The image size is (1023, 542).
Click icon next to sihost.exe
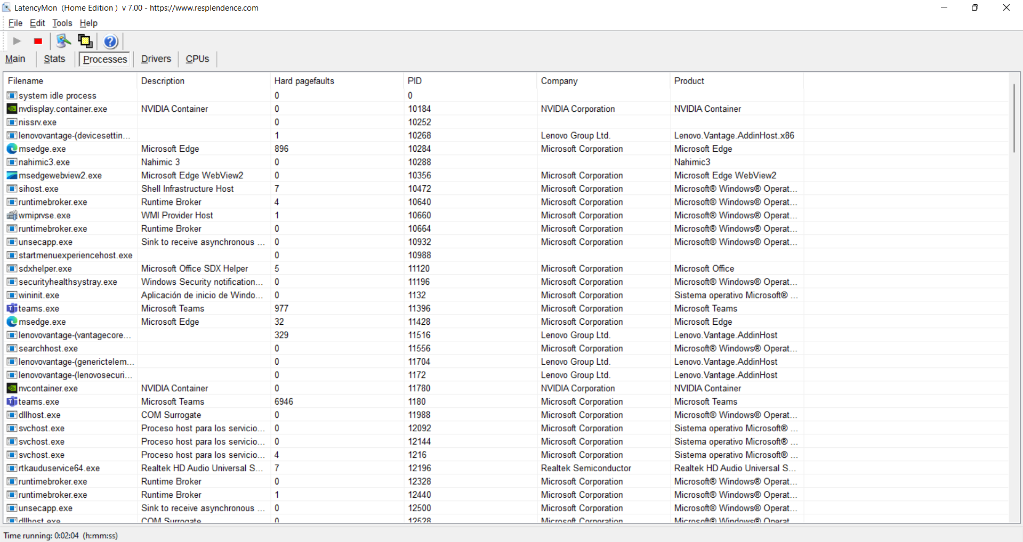tap(12, 188)
